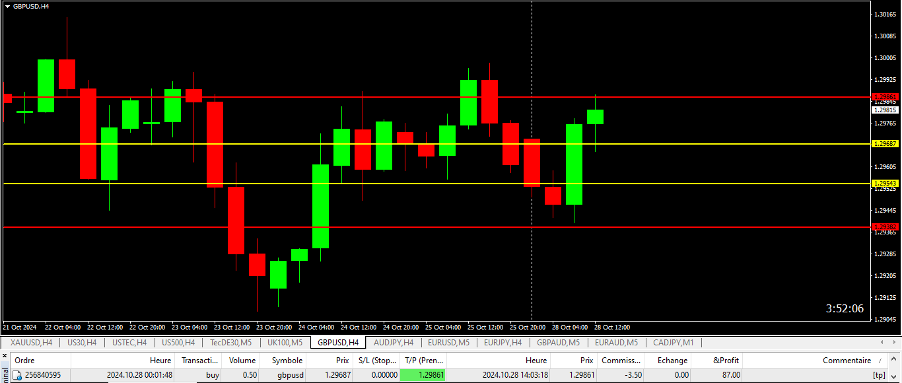Click the yellow price label 1.29543 on axis
This screenshot has height=383, width=902.
click(885, 184)
